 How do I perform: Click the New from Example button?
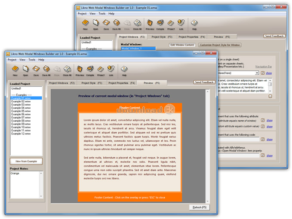pos(26,161)
